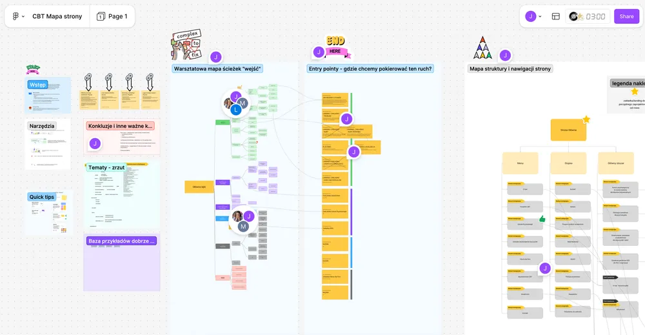This screenshot has width=645, height=335.
Task: Click the J user avatar in the top bar
Action: pyautogui.click(x=531, y=17)
